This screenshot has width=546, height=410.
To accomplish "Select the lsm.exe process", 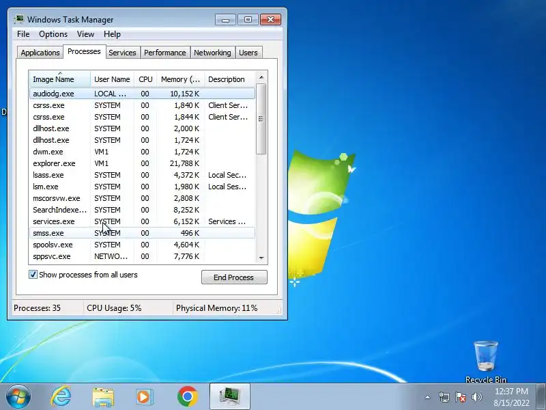I will pos(142,187).
